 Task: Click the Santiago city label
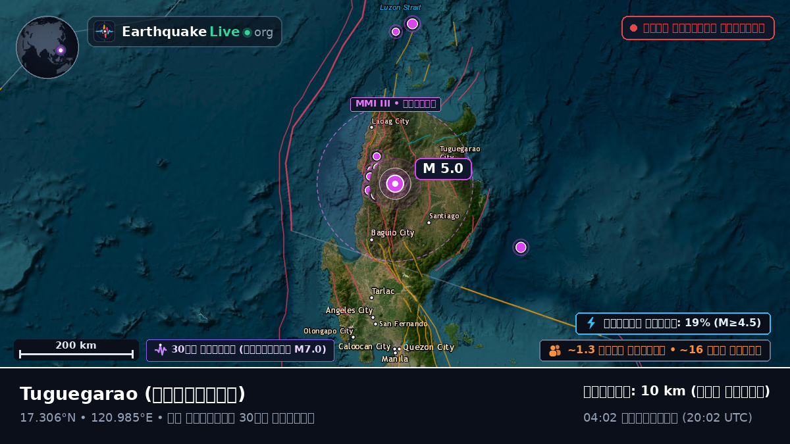pyautogui.click(x=444, y=216)
